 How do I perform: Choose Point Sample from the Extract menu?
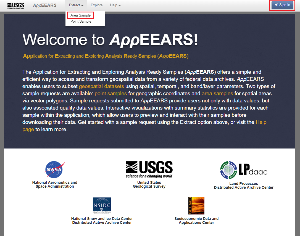(81, 22)
